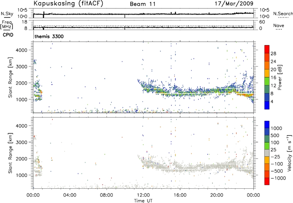
Task: Pick the dark green 8–12 dB Power segment
Action: click(267, 89)
